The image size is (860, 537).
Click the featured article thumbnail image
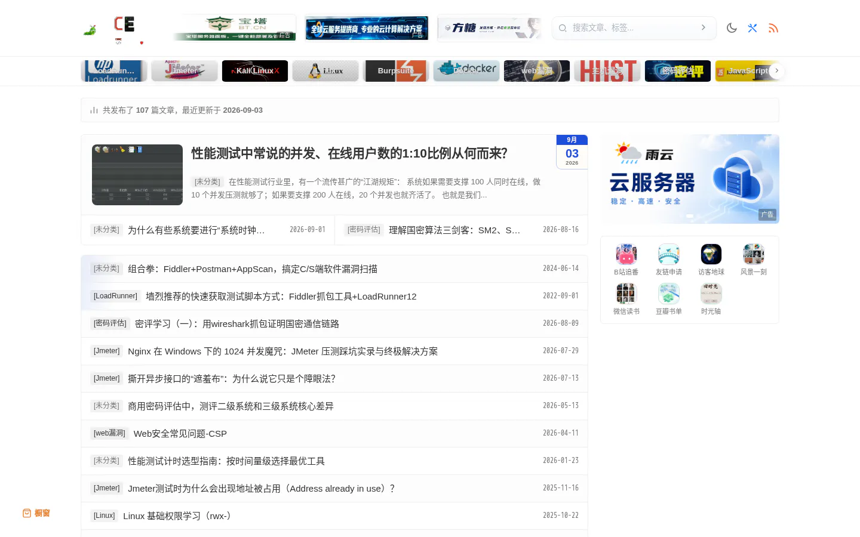point(137,175)
